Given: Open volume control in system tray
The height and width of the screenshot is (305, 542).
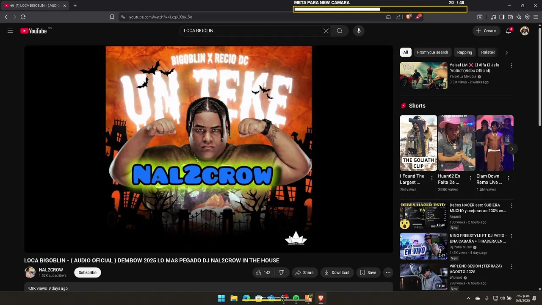Looking at the screenshot, I should (x=503, y=298).
